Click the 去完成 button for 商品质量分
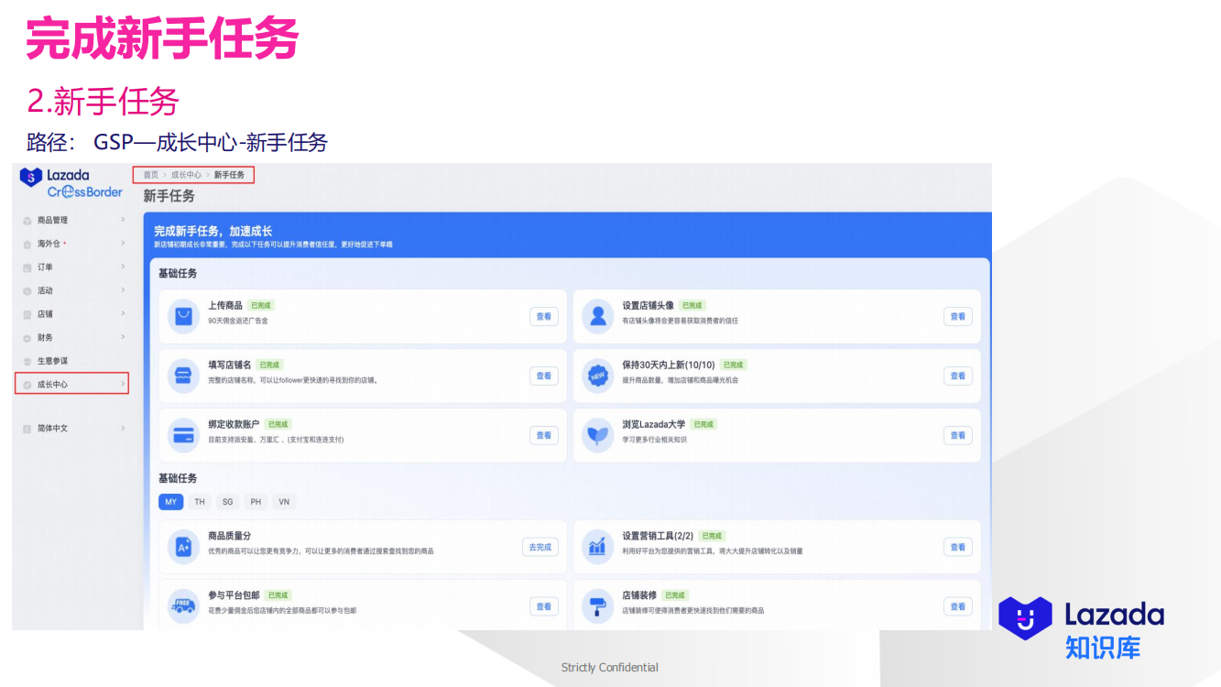Viewport: 1221px width, 687px height. [x=540, y=546]
